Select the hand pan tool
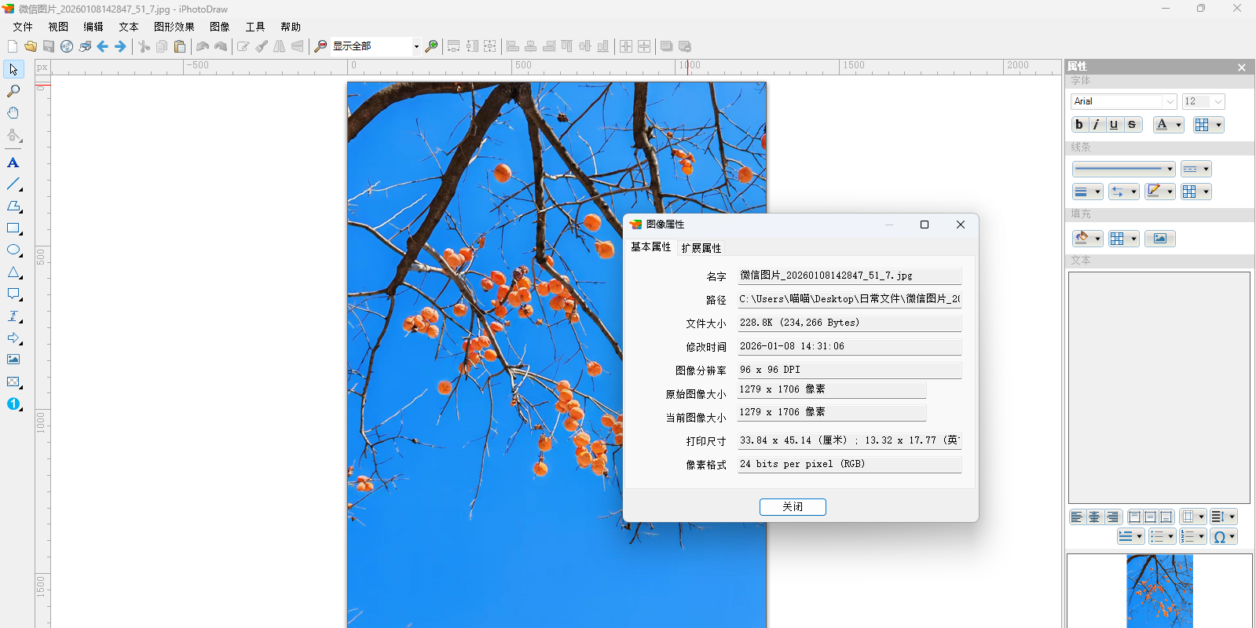The image size is (1256, 628). pos(13,113)
